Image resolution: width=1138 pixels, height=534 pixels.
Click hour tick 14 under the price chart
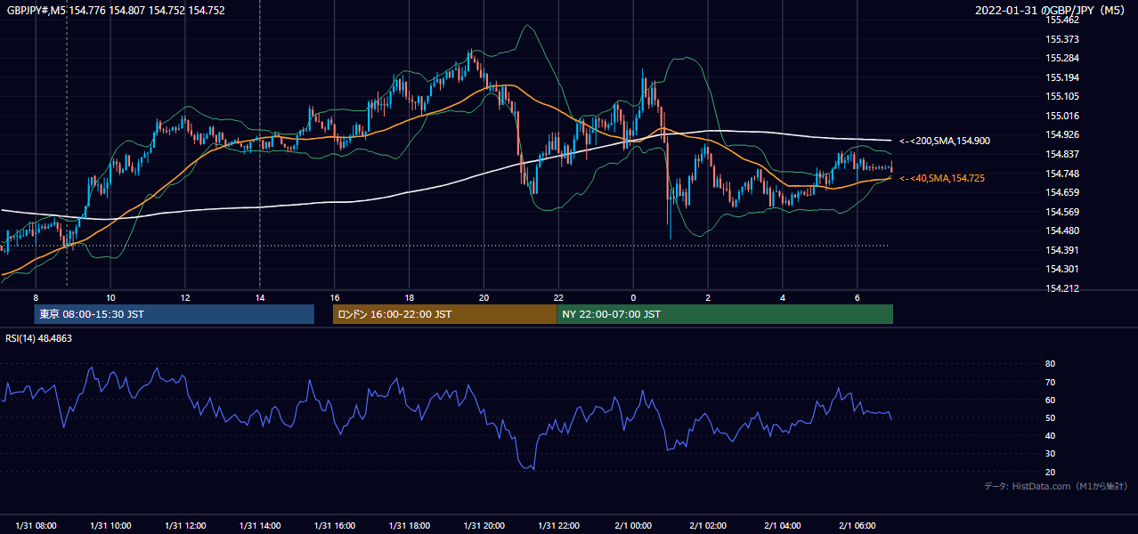coord(260,297)
